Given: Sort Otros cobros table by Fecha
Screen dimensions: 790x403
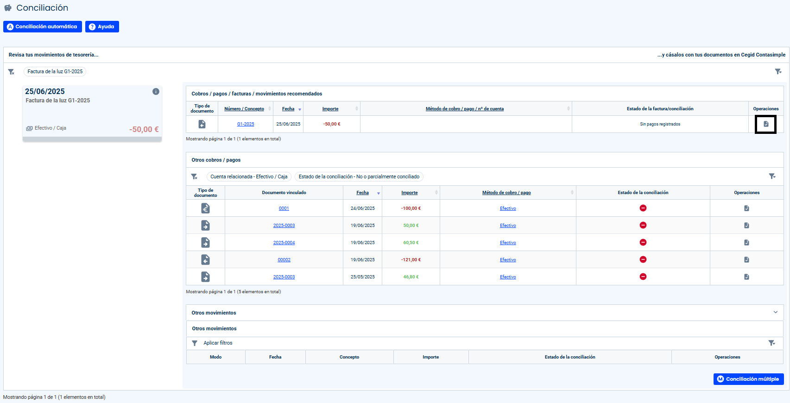Looking at the screenshot, I should click(x=363, y=193).
